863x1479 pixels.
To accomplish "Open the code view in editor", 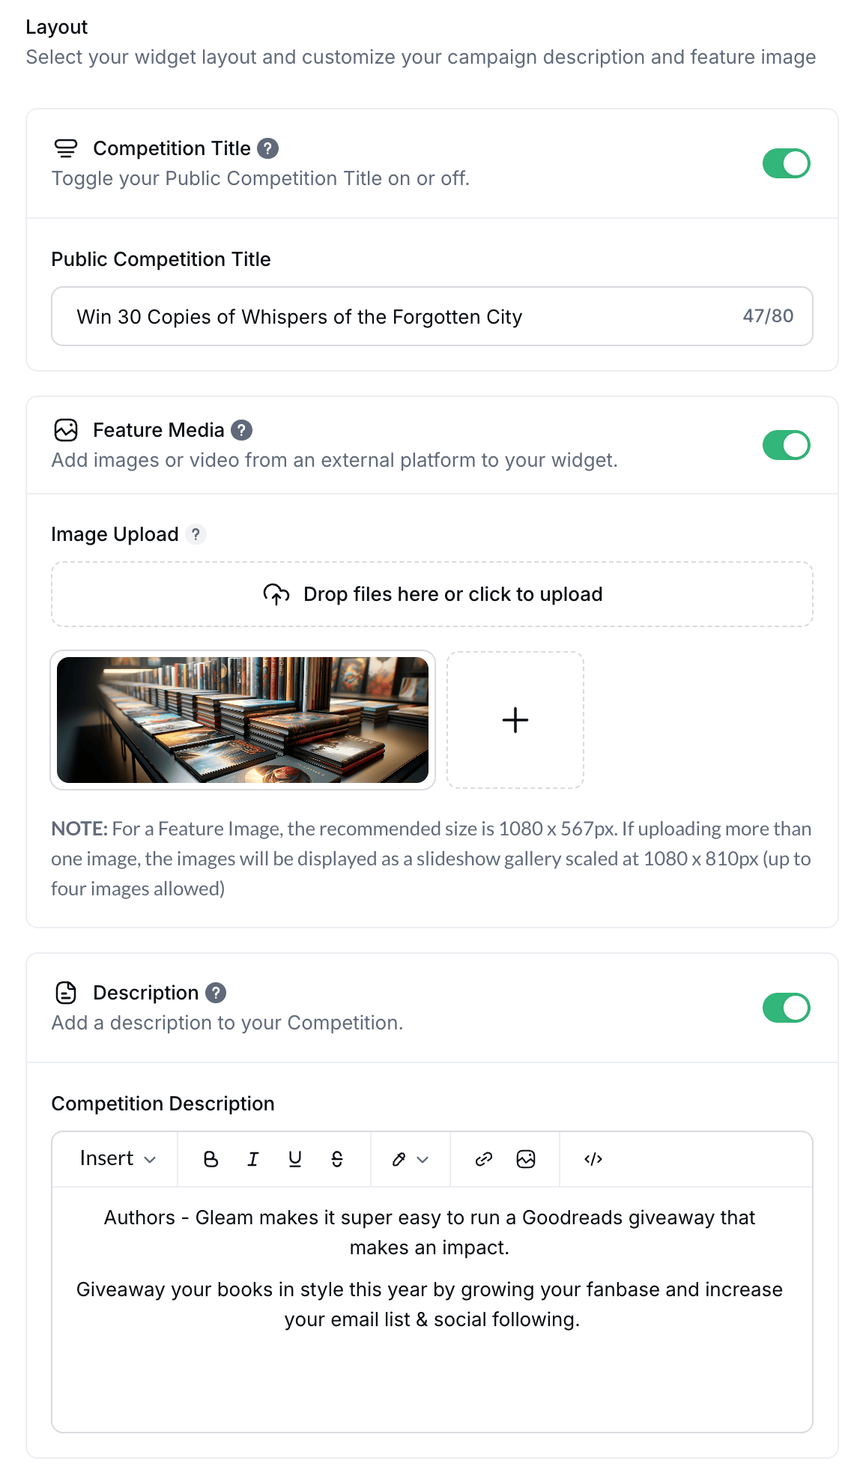I will pos(593,1159).
